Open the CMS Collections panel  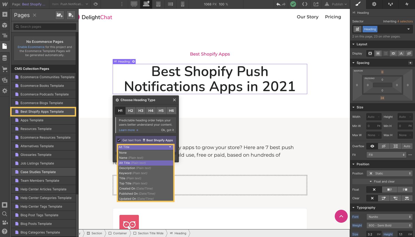[5, 58]
